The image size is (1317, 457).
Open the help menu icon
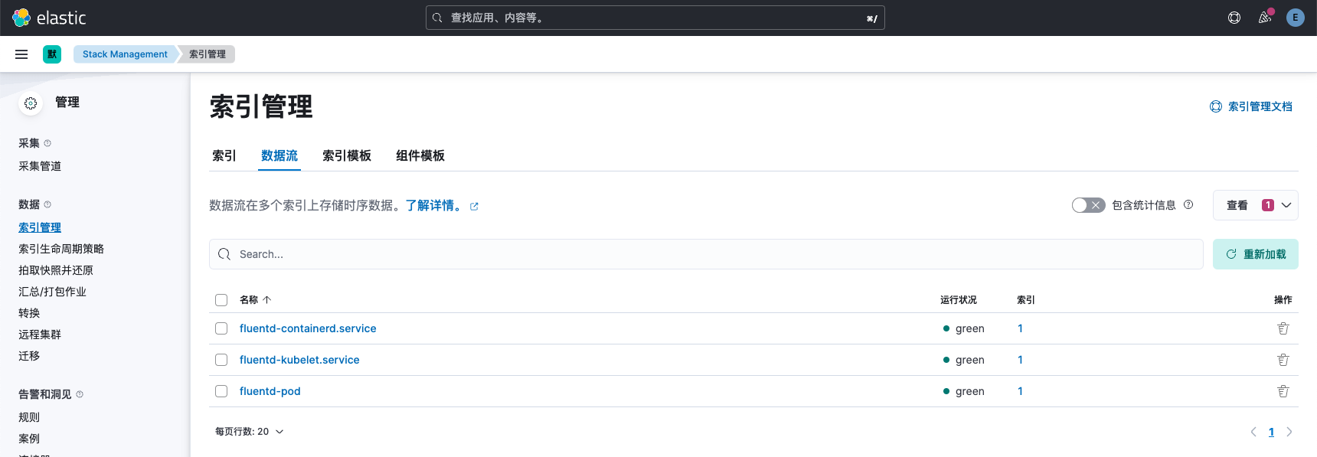point(1234,18)
